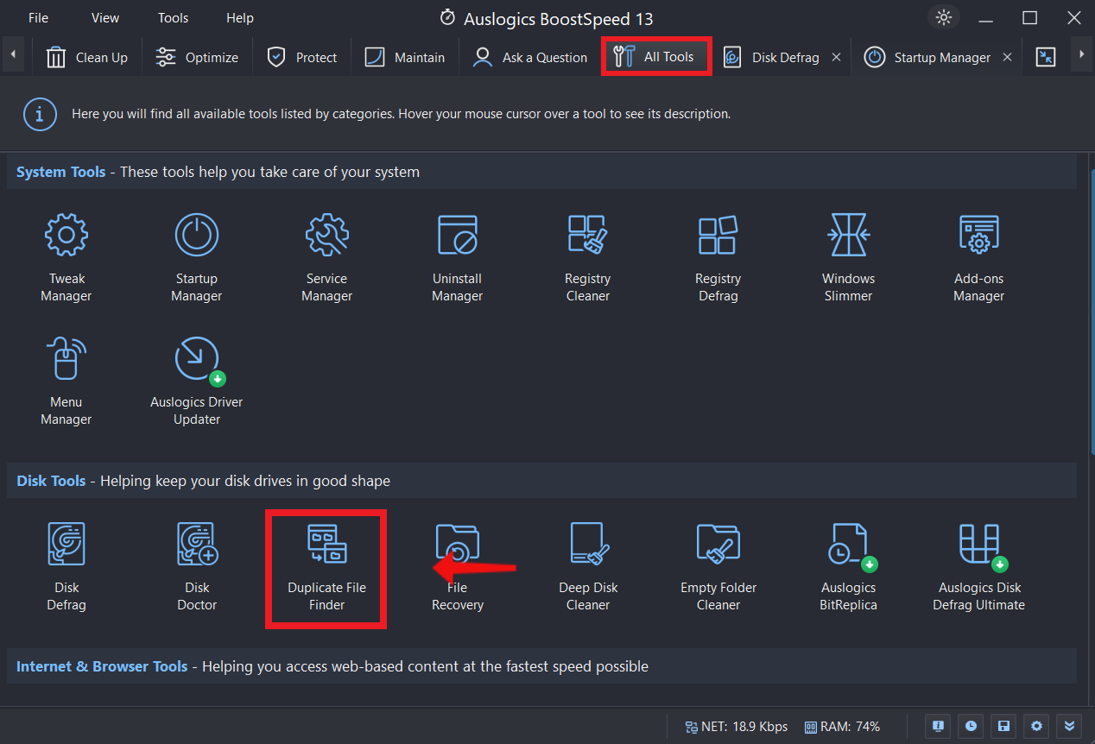The image size is (1095, 744).
Task: Open the Add-ons Manager tool
Action: coord(978,258)
